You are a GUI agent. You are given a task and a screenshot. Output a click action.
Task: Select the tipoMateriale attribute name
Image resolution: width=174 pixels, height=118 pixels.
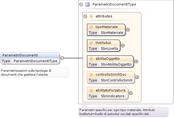[107, 27]
